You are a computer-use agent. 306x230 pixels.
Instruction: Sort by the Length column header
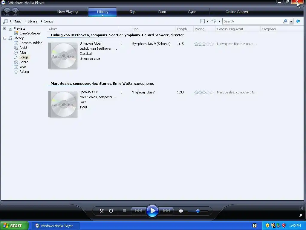pyautogui.click(x=184, y=29)
